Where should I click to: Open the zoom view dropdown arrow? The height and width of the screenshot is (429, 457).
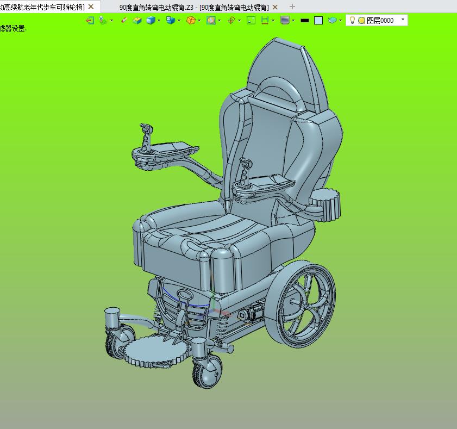tap(219, 21)
